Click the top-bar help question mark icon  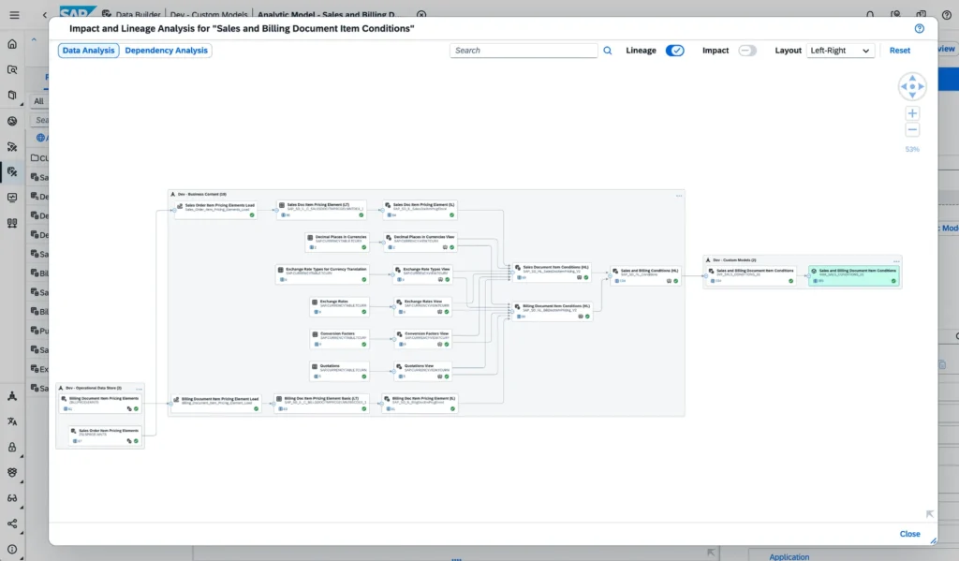pos(947,15)
